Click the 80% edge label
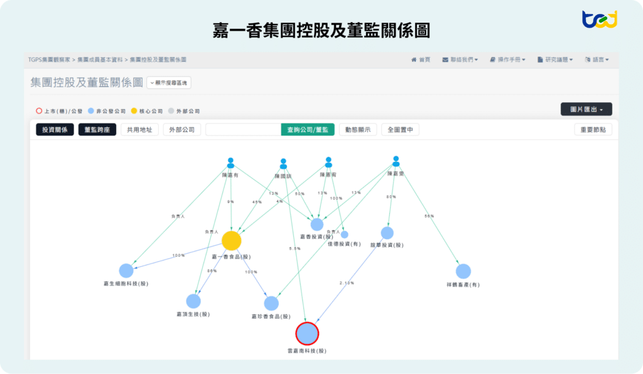643x374 pixels. 391,197
